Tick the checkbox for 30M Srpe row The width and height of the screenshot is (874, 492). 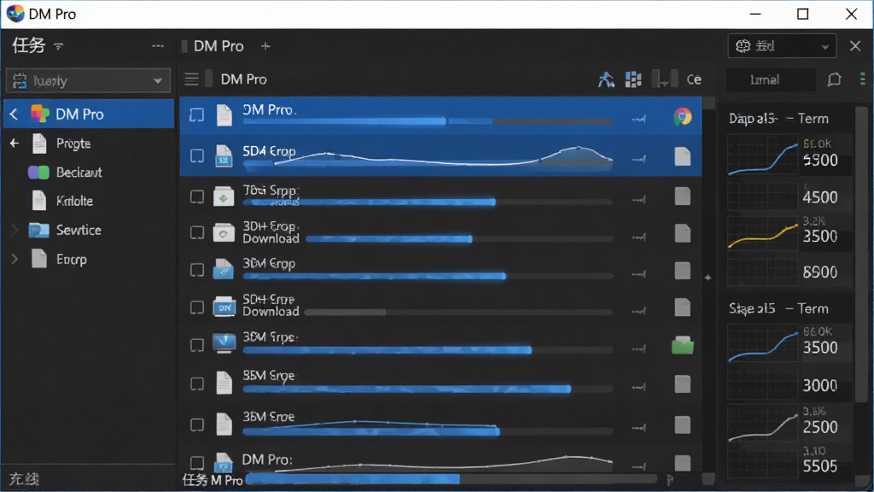click(197, 345)
